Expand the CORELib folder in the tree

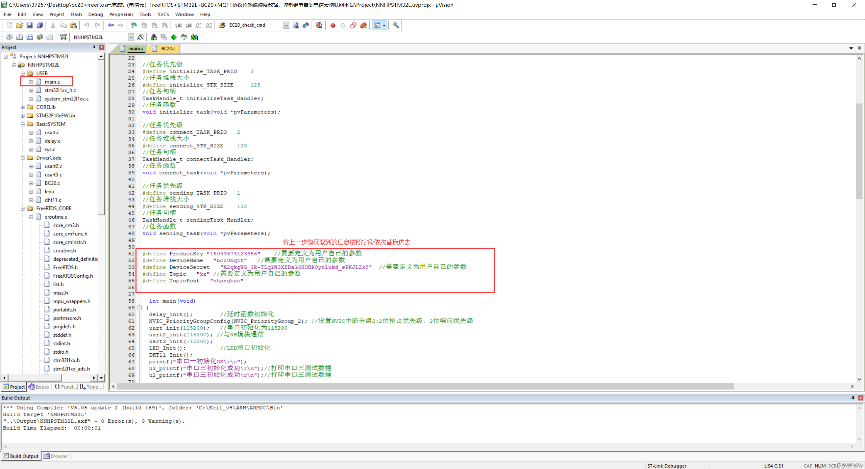23,107
